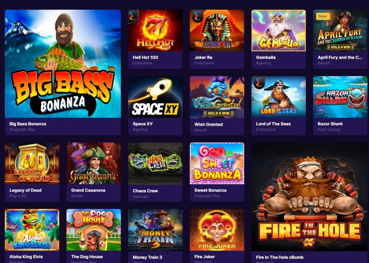
Task: Open the Fire In The Hole xBomb artwork
Action: (x=310, y=197)
